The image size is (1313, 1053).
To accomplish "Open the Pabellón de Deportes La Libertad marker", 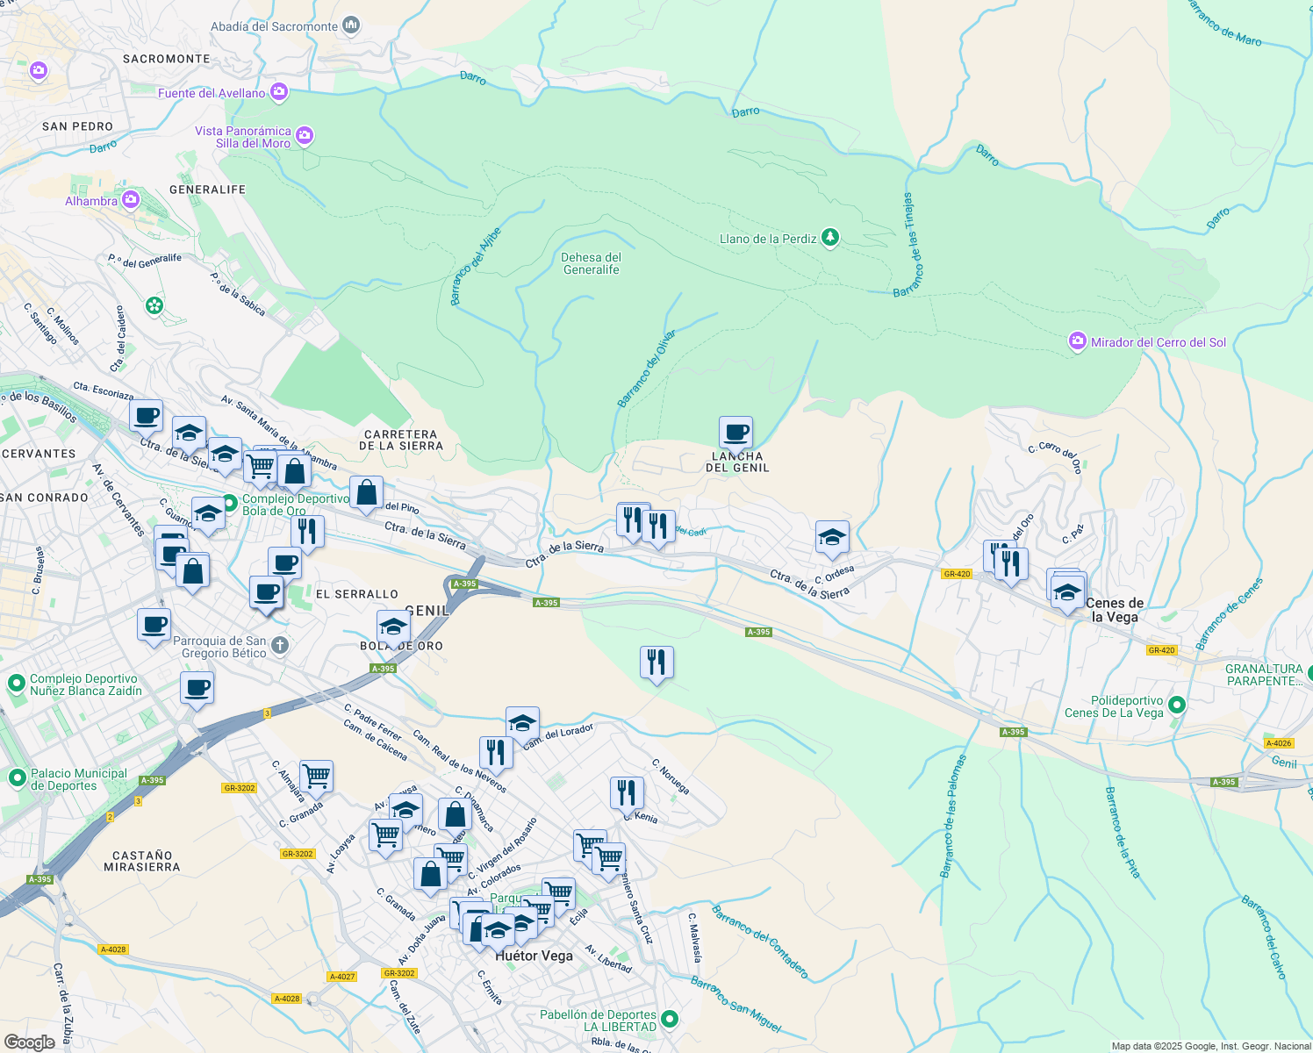I will tap(670, 1020).
